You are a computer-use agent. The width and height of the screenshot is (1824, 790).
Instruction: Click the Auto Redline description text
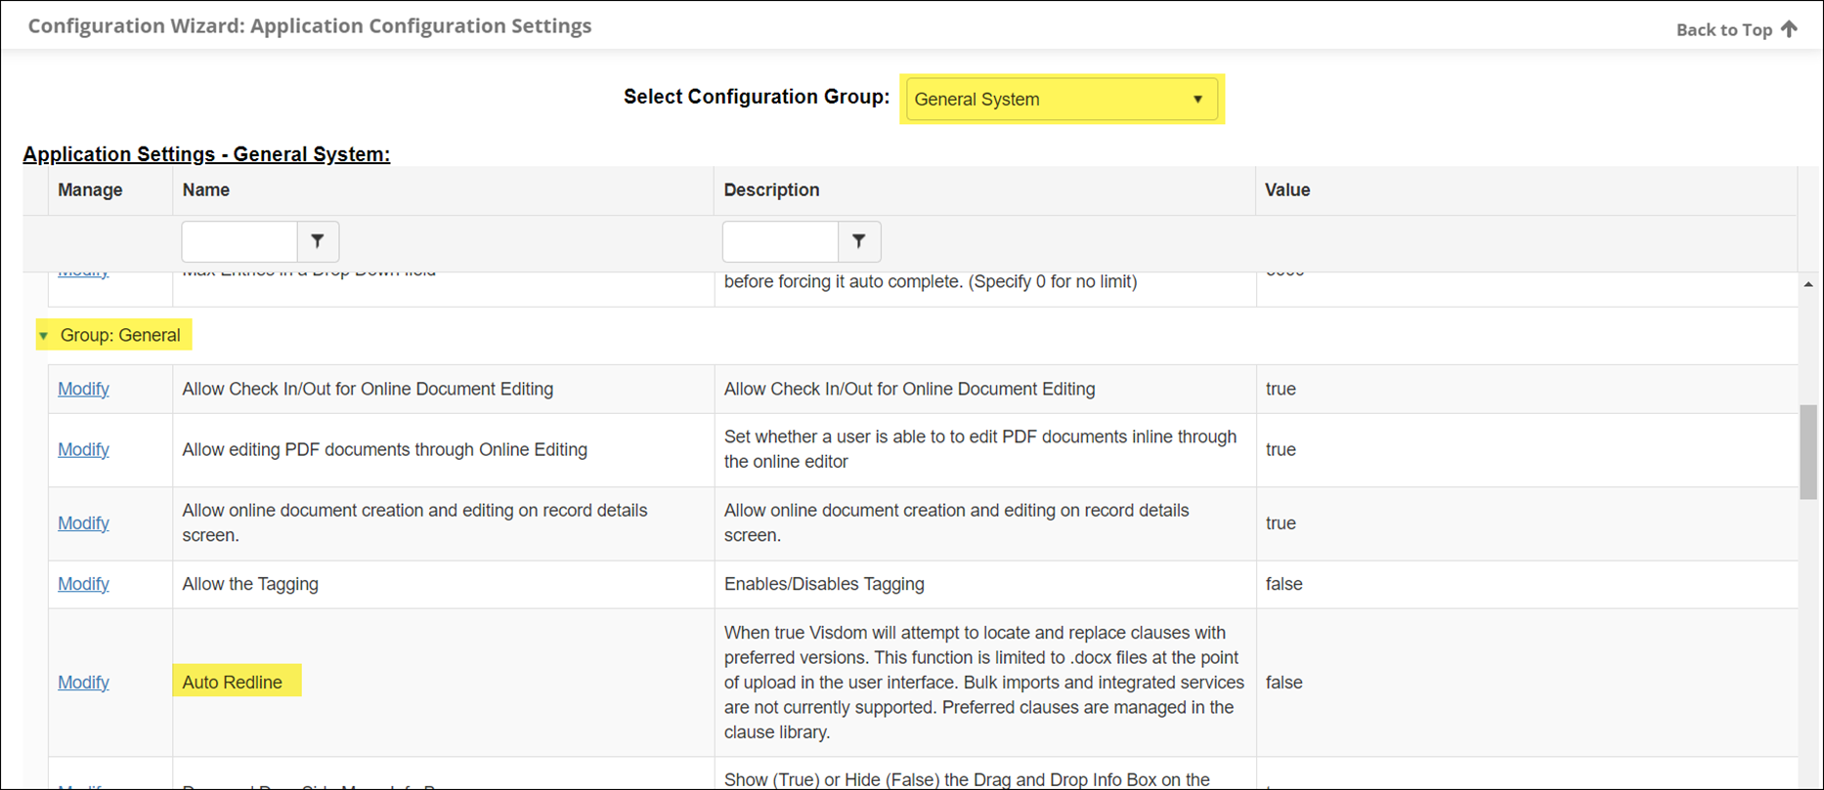click(984, 683)
